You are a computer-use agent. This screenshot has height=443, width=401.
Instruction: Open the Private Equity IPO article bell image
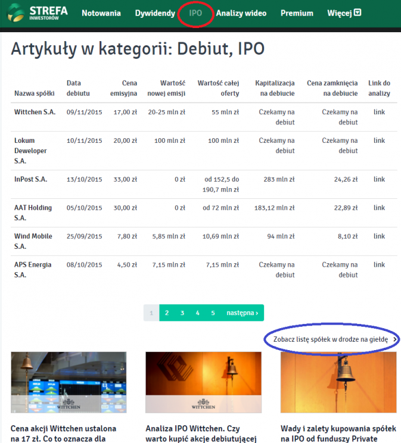(x=338, y=382)
